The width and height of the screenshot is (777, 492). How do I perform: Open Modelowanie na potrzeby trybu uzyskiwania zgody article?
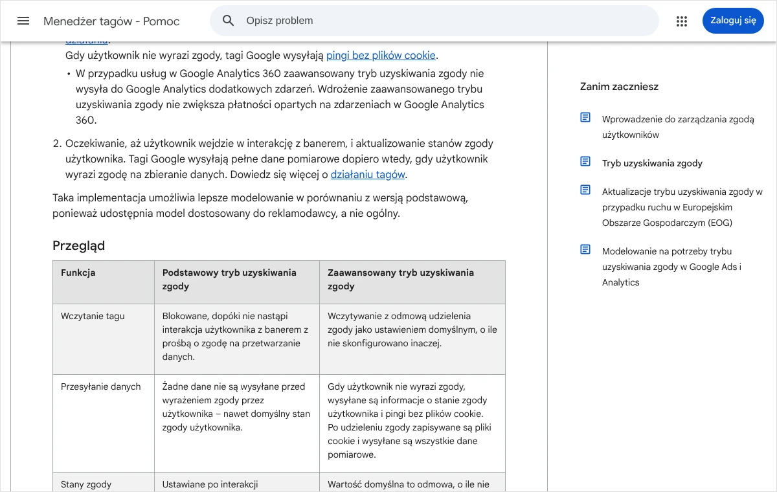click(x=671, y=267)
